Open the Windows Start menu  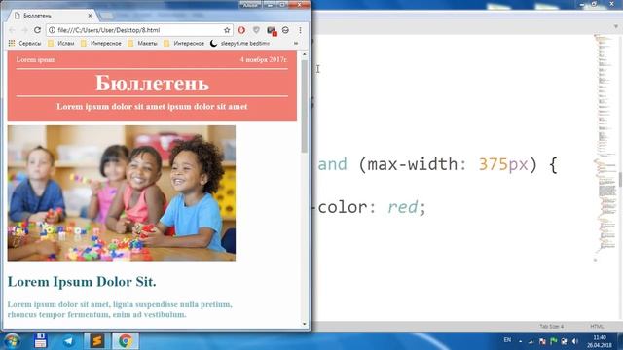coord(12,341)
